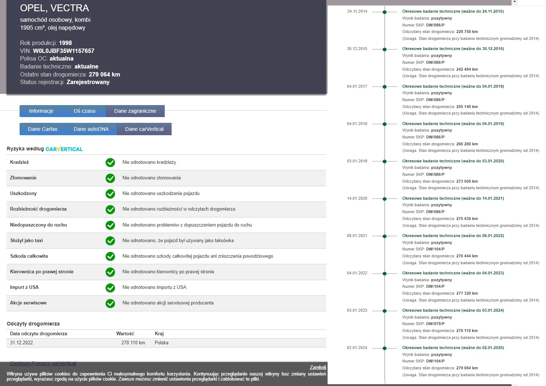Viewport: 546px width, 386px height.
Task: Click the carVertical logo in Ryzyka heading
Action: [x=64, y=149]
